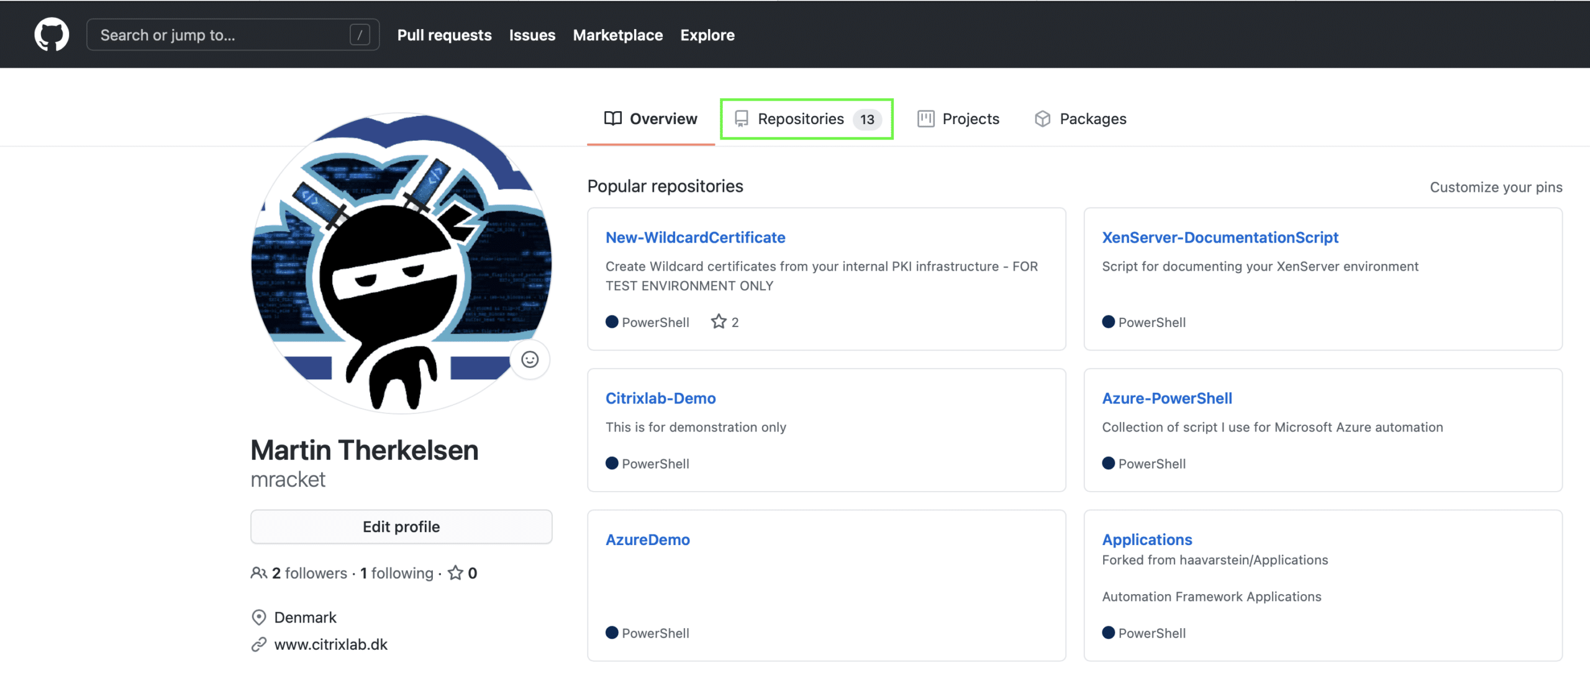The image size is (1590, 694).
Task: Click the star icon beside the 0 count
Action: 456,572
